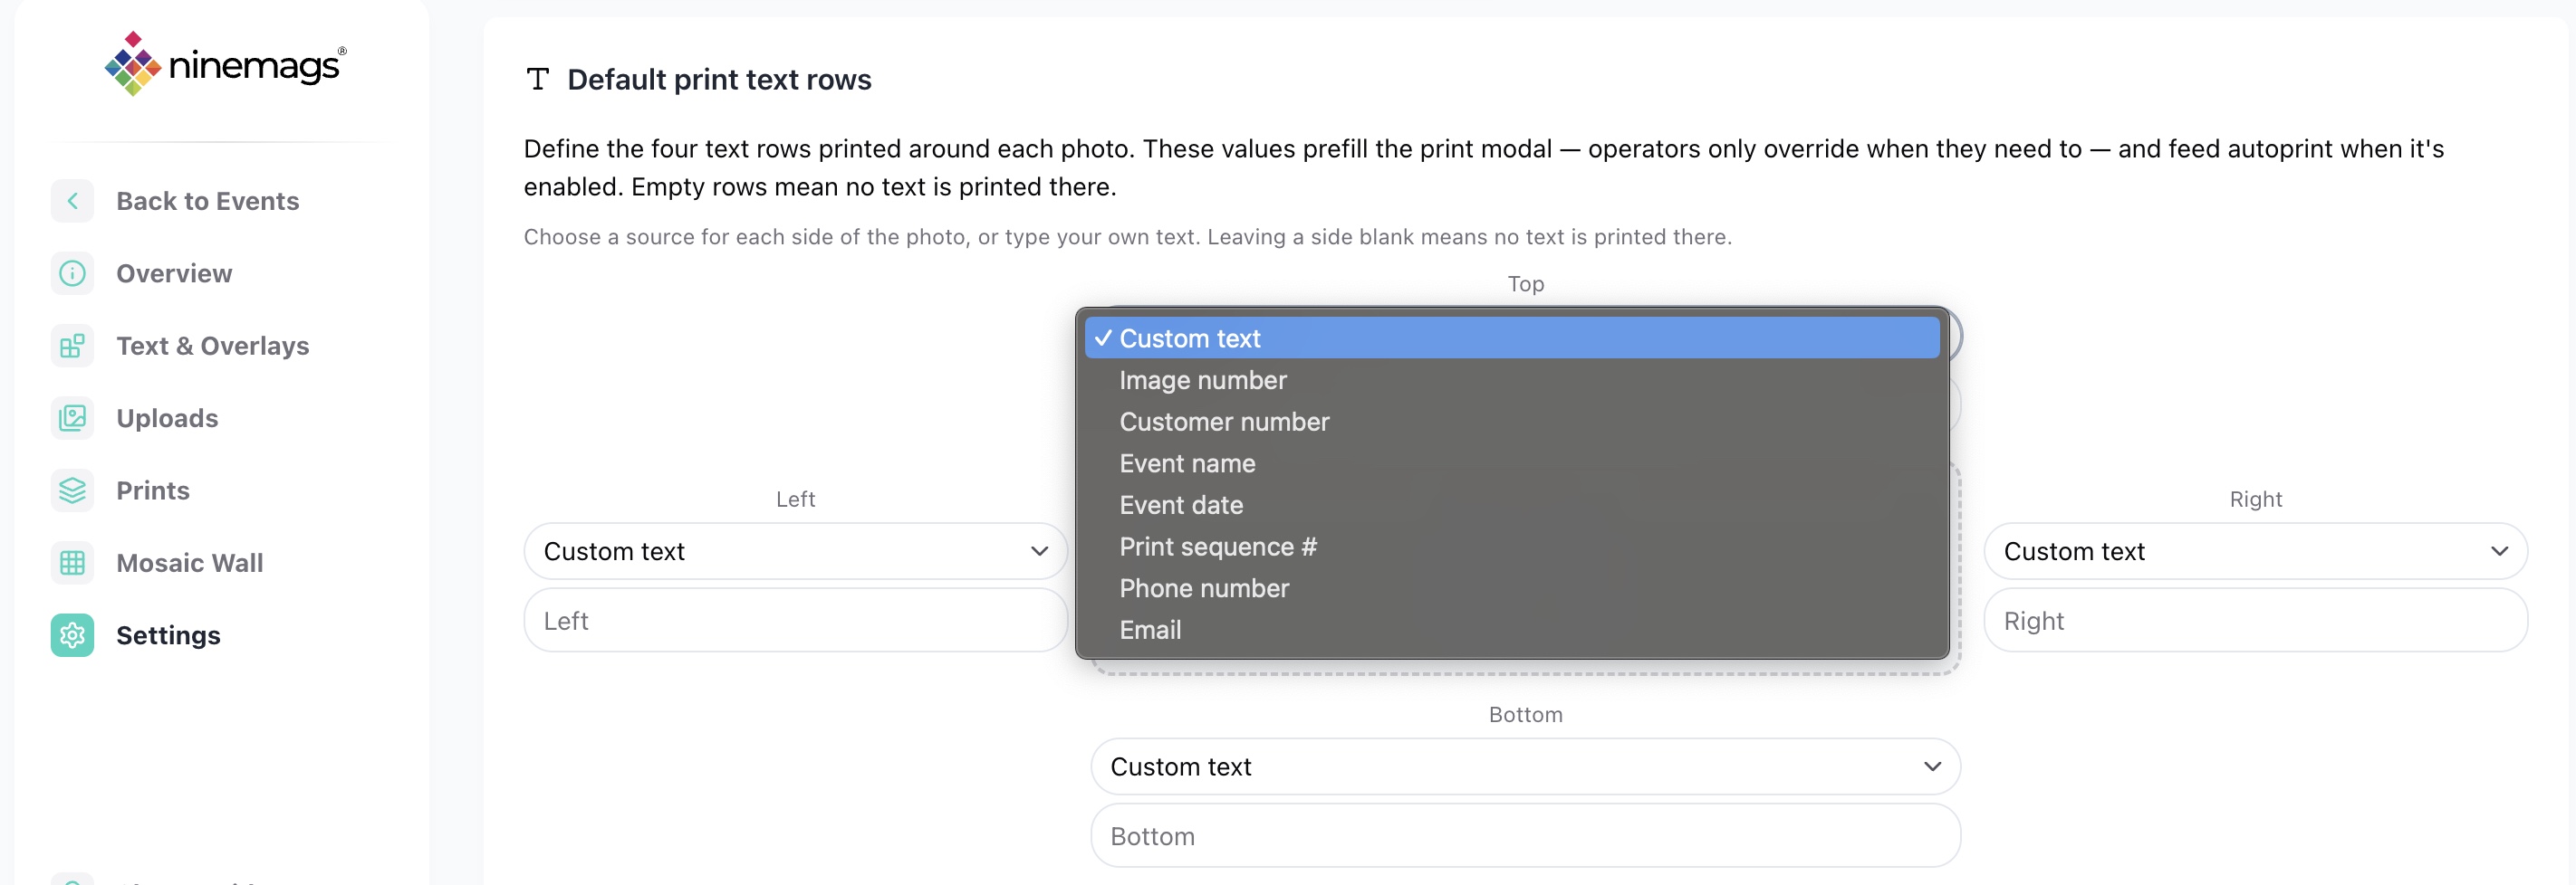Go to Mosaic Wall

tap(190, 564)
